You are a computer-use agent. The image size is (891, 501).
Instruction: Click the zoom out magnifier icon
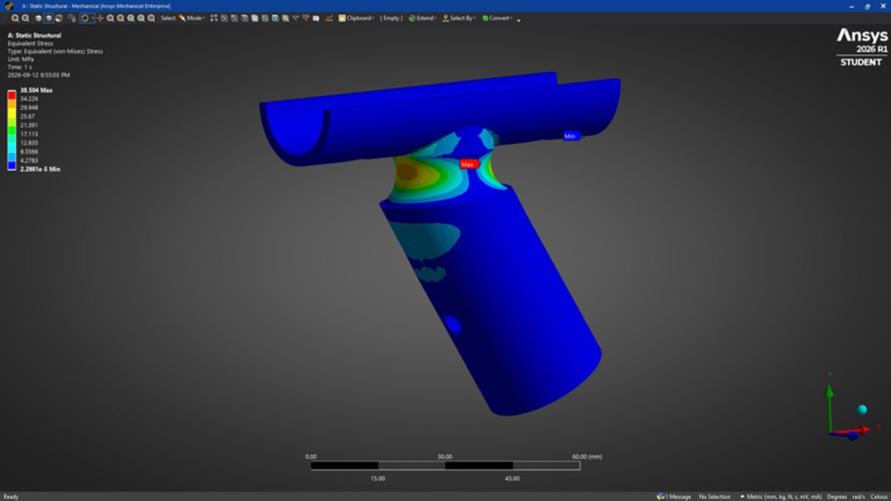click(x=26, y=18)
